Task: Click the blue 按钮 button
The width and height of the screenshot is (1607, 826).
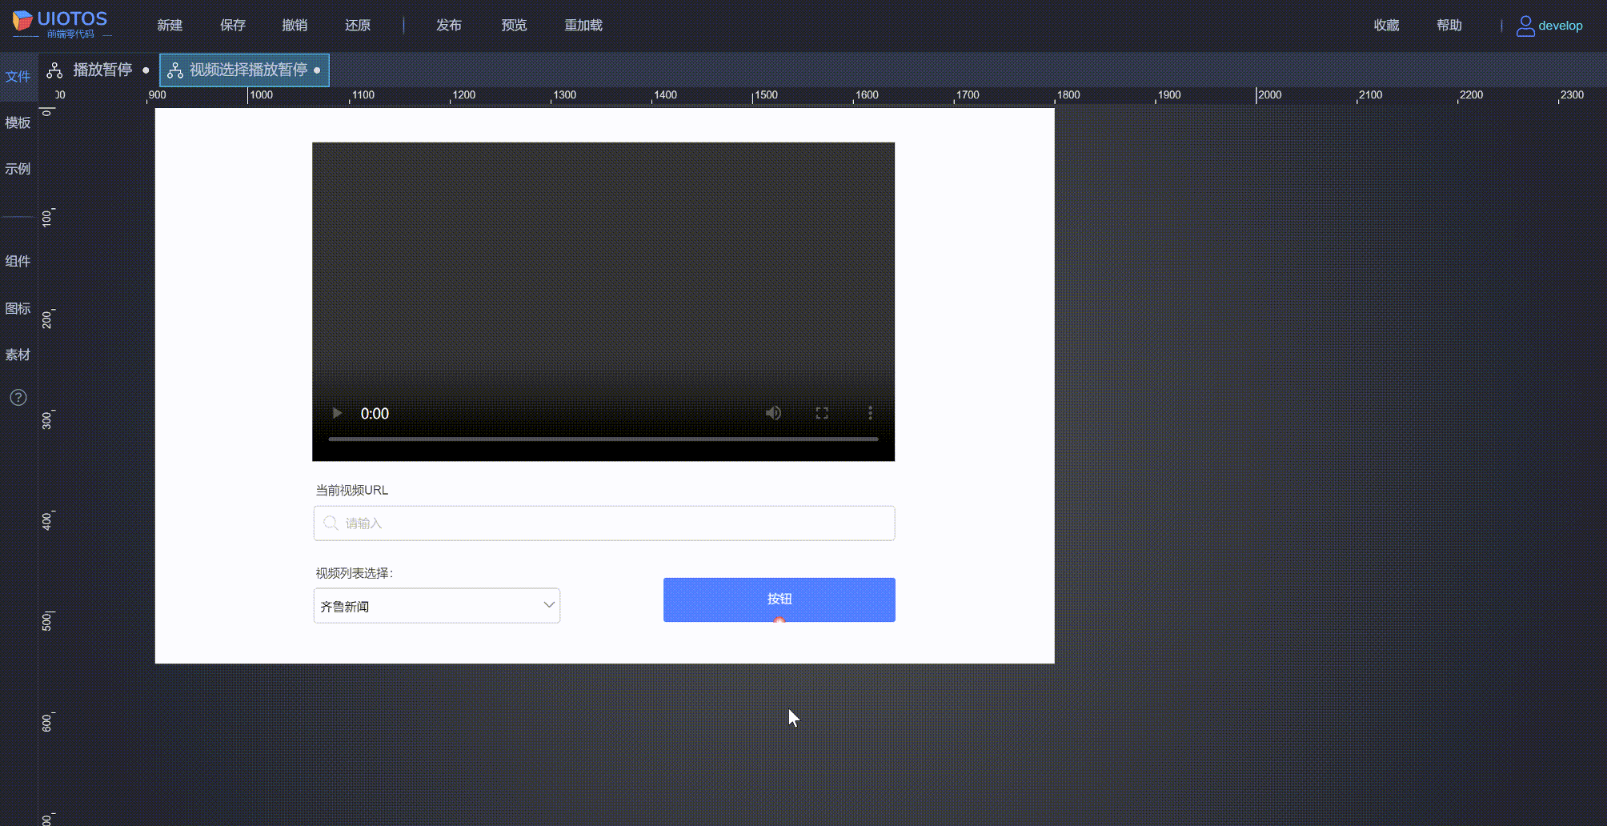Action: click(x=778, y=599)
